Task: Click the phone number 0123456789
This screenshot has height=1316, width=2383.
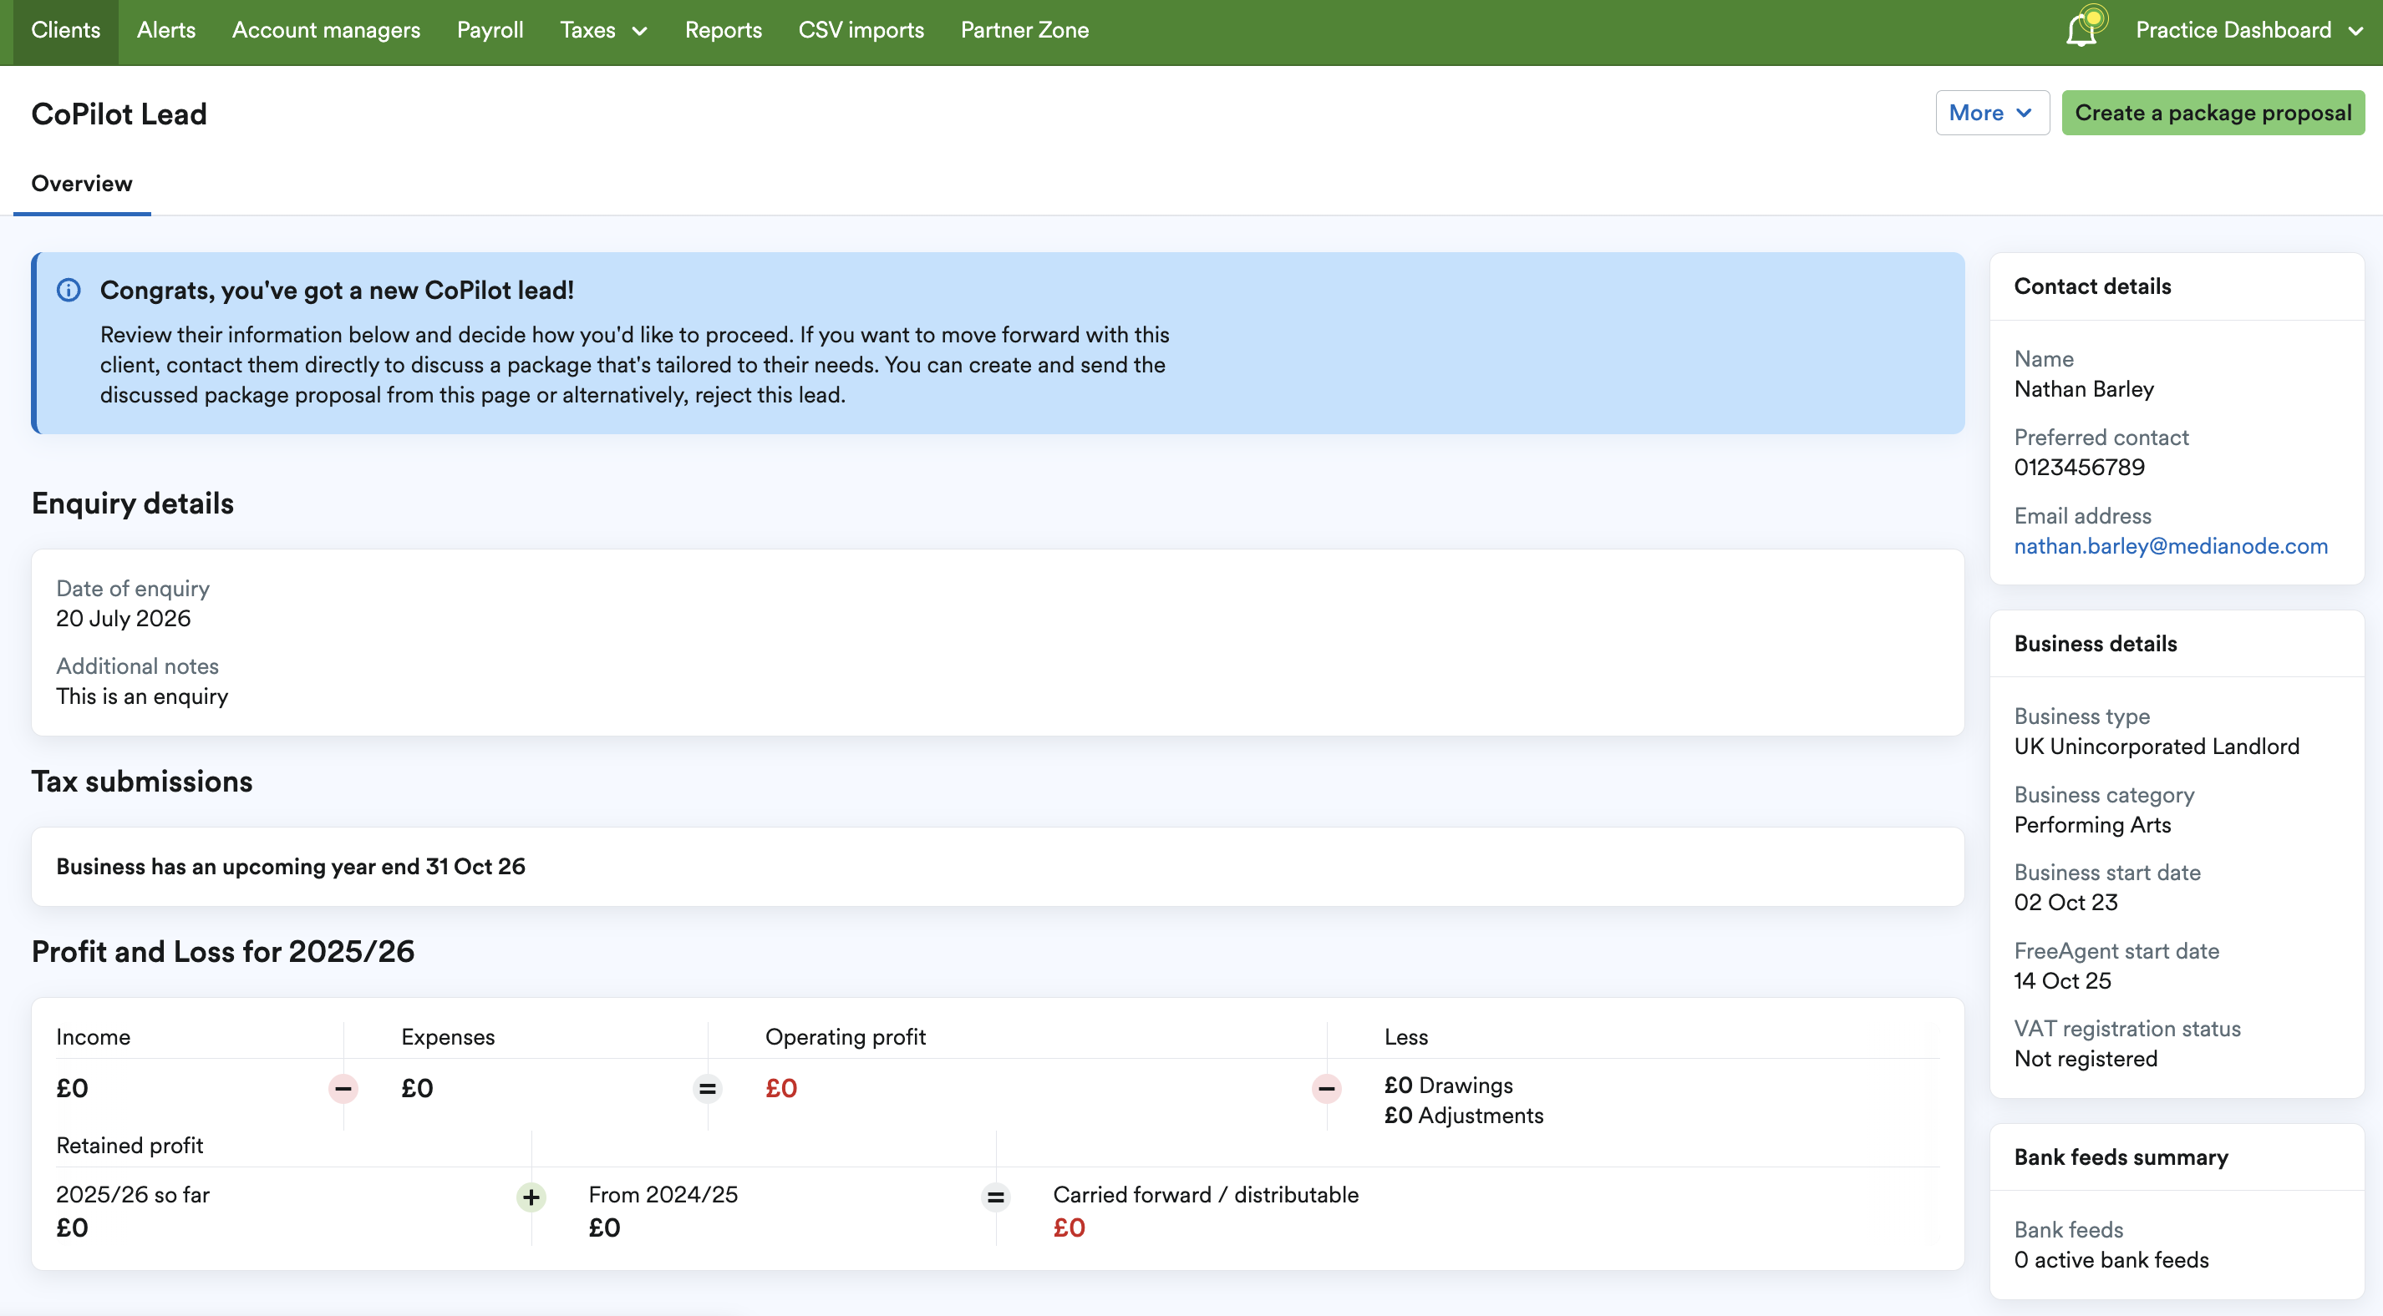Action: coord(2079,467)
